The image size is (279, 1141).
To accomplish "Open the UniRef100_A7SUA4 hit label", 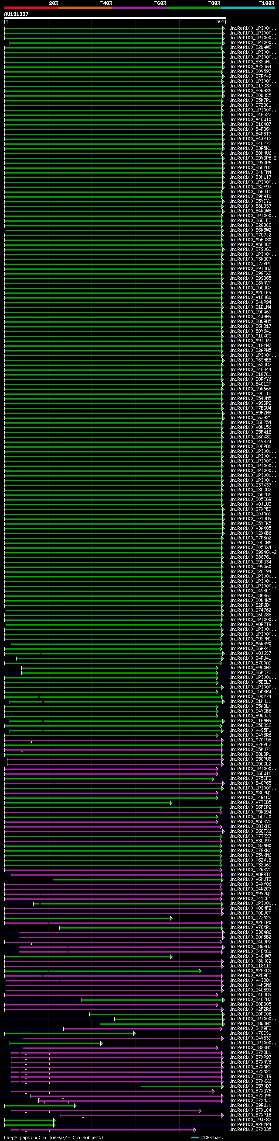I will 250,67.
